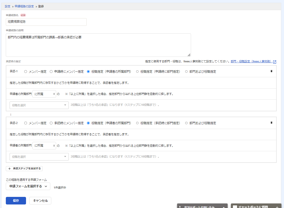The width and height of the screenshot is (284, 208).
Task: Click the plus icon on 承認ステップを追加する
Action: [10, 168]
